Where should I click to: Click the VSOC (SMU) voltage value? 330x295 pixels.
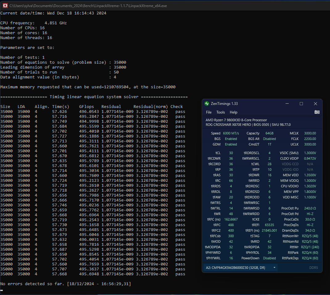pyautogui.click(x=310, y=153)
